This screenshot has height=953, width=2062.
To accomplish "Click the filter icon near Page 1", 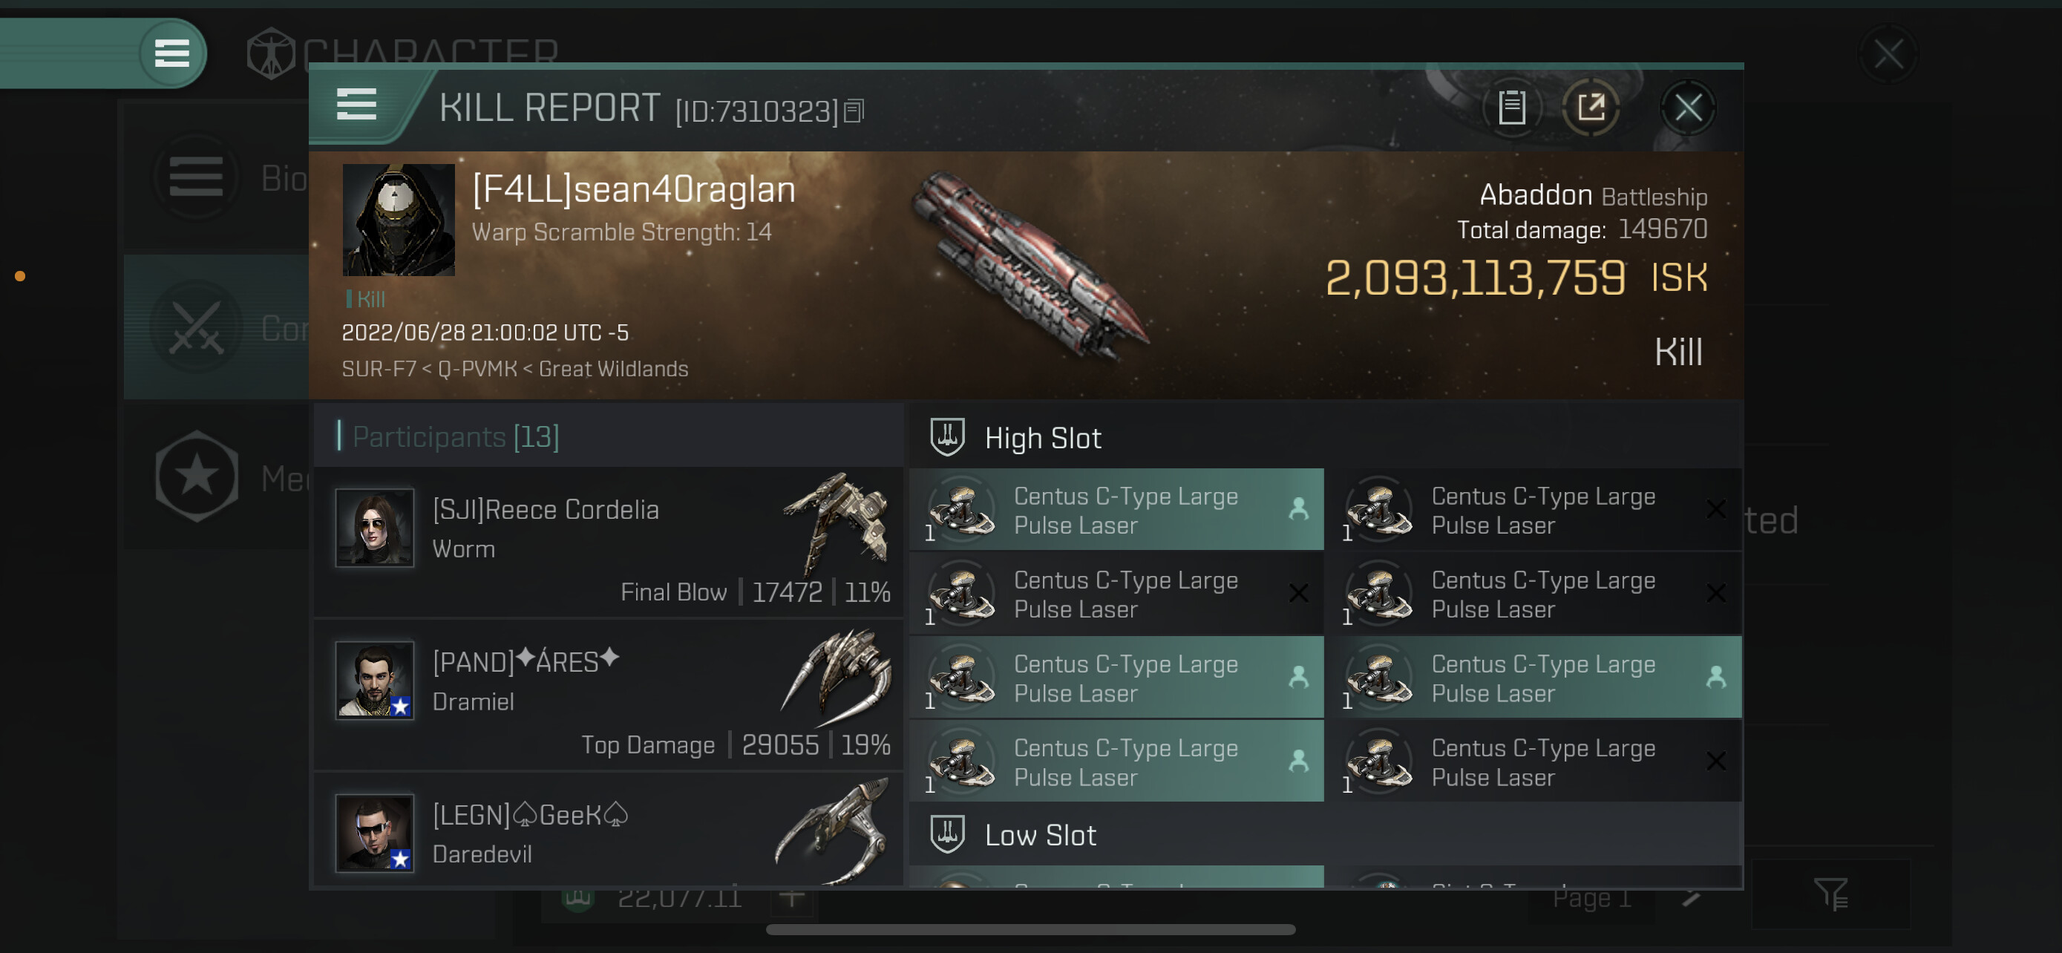I will (x=1830, y=894).
